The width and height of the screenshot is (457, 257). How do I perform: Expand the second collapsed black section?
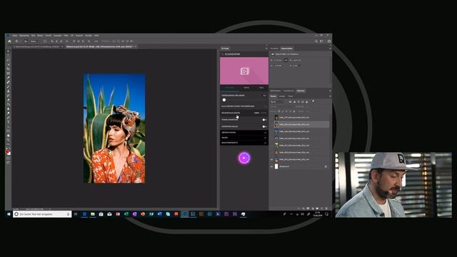(244, 138)
